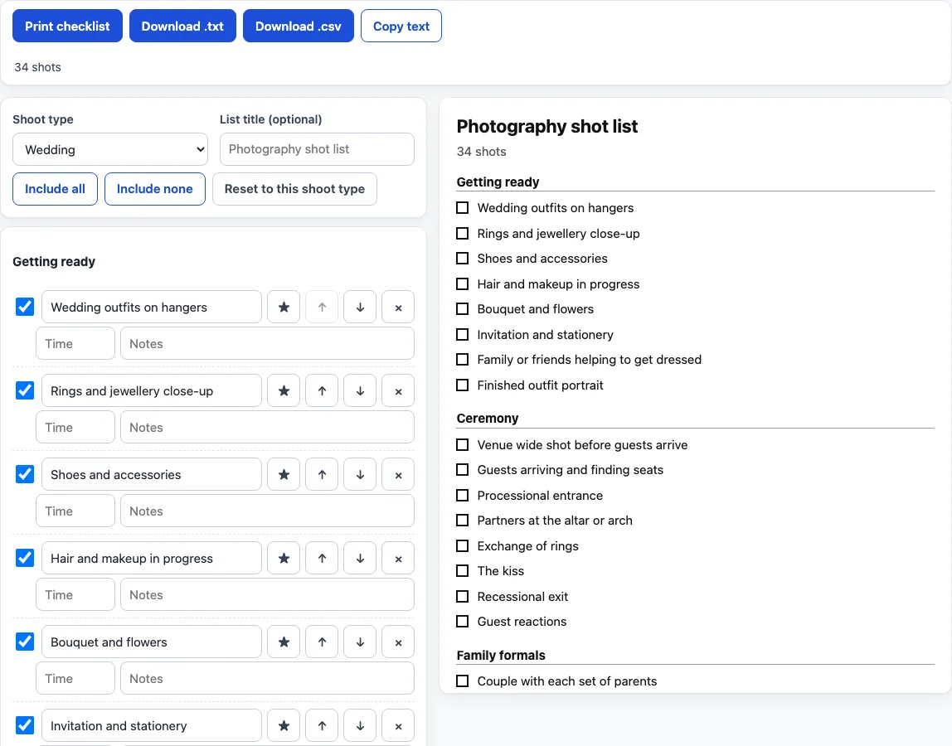
Task: Tick The kiss in the shot list preview
Action: pyautogui.click(x=463, y=571)
